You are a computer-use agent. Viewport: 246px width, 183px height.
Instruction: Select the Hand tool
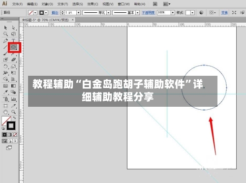point(5,112)
